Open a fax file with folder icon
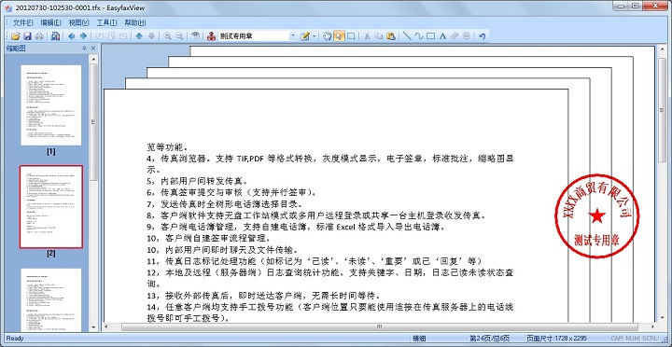 [x=16, y=36]
